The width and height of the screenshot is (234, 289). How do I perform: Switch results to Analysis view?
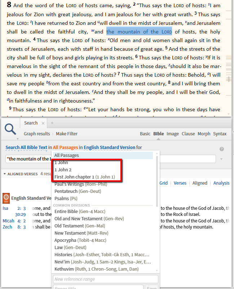coord(221,183)
